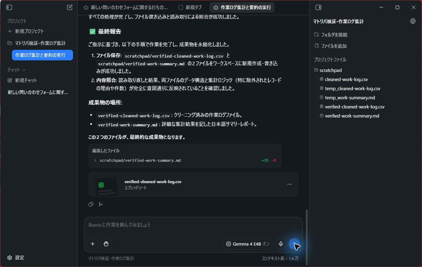The height and width of the screenshot is (267, 422).
Task: Click ファイルを追加 in project panel
Action: [x=330, y=46]
